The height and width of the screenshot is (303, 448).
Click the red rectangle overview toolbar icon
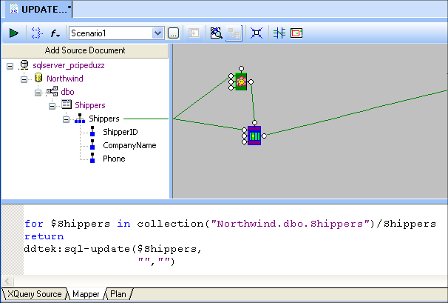[296, 33]
